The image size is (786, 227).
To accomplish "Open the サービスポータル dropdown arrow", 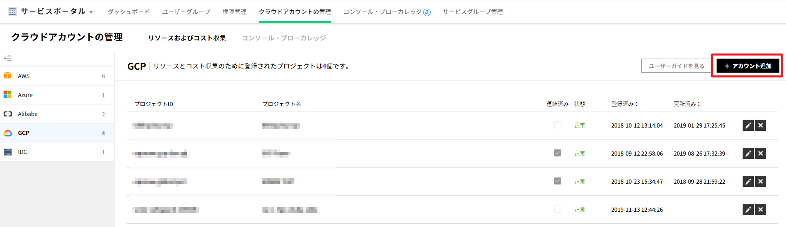I will (91, 12).
